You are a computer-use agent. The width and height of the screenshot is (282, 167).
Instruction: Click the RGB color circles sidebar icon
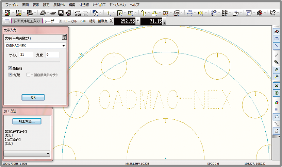point(277,102)
